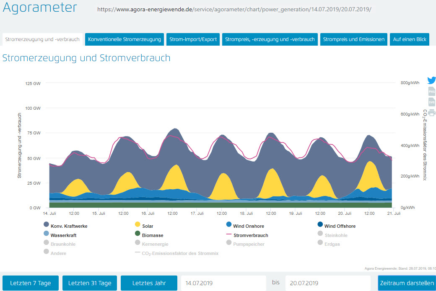Screen dimensions: 436x291
Task: Open Strompreis und Emissionen tab
Action: point(354,39)
